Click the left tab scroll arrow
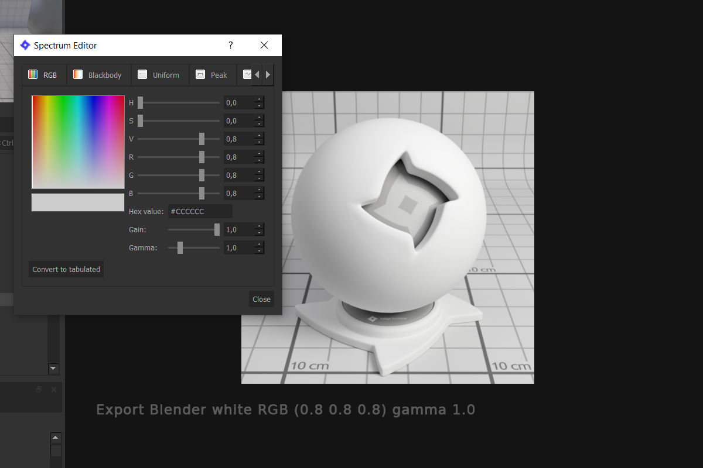The height and width of the screenshot is (468, 703). 257,75
